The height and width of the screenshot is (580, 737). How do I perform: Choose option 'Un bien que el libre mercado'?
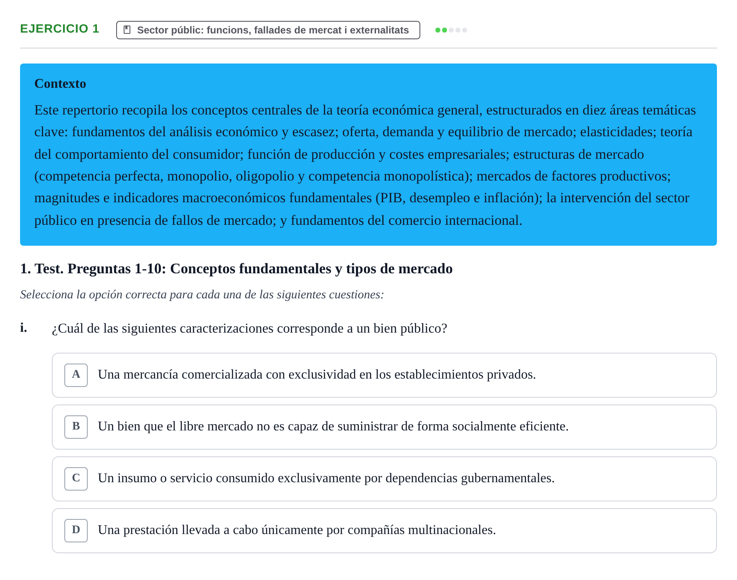(x=384, y=427)
